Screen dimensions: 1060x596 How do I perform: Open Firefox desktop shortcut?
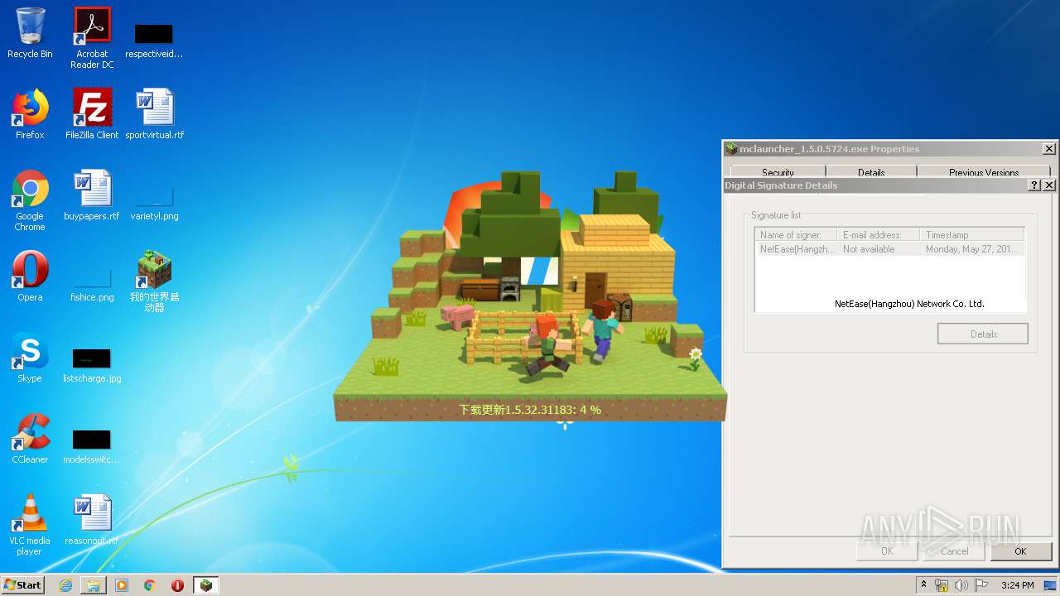click(x=30, y=114)
